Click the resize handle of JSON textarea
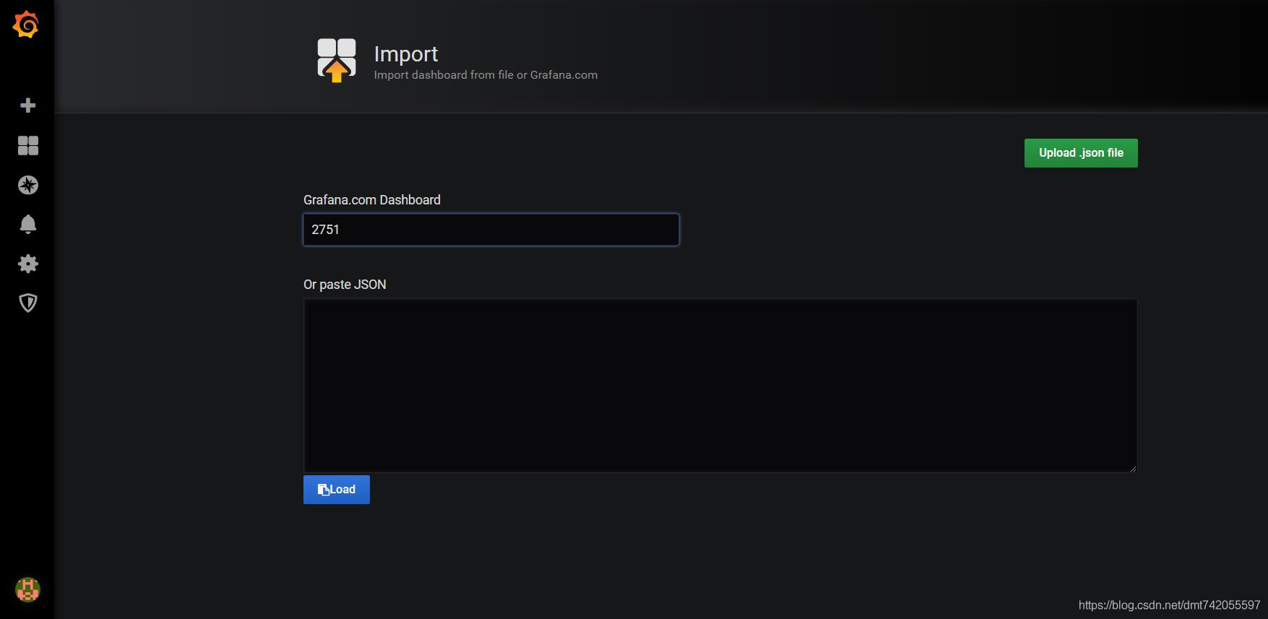This screenshot has width=1268, height=619. (x=1133, y=468)
